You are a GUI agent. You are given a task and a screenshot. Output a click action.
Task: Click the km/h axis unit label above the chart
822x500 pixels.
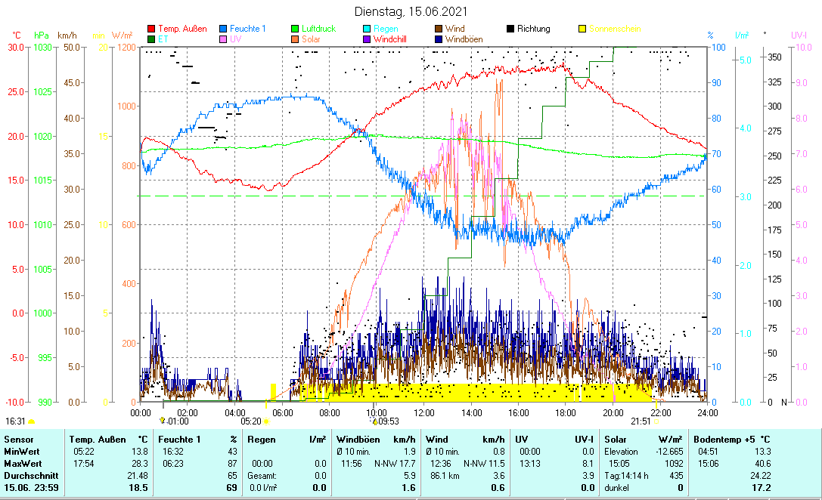pos(67,35)
